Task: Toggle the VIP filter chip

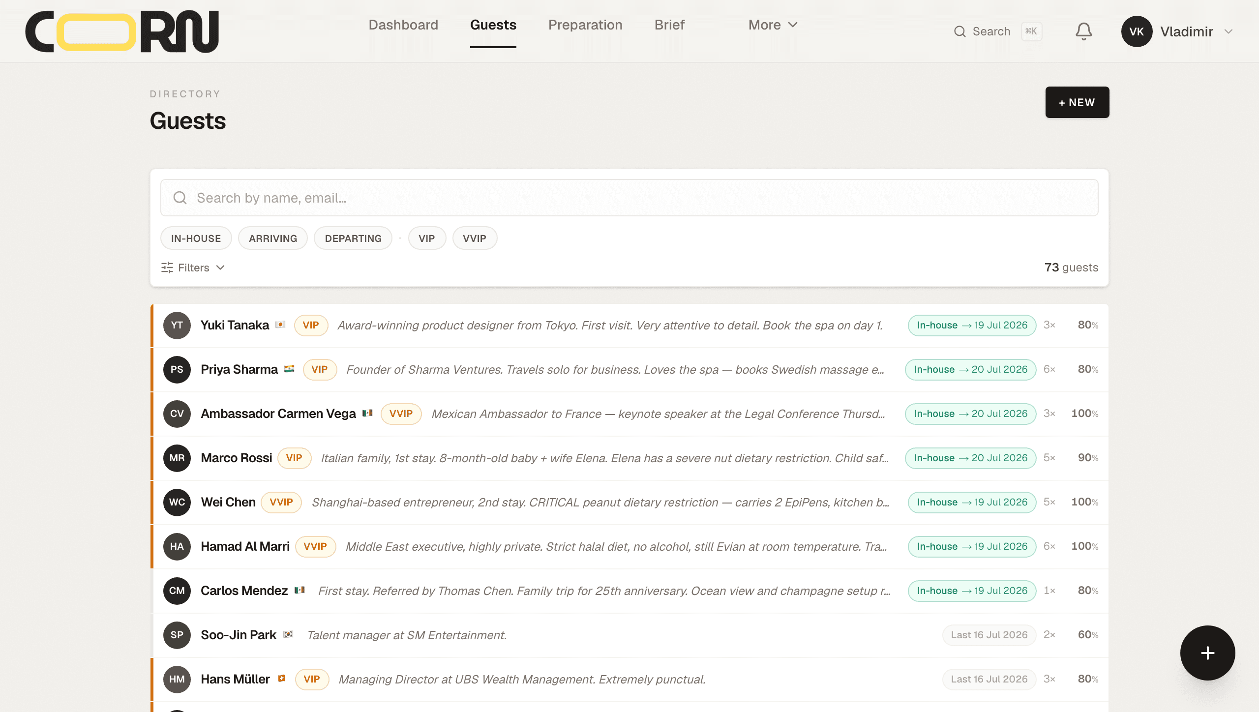Action: coord(427,238)
